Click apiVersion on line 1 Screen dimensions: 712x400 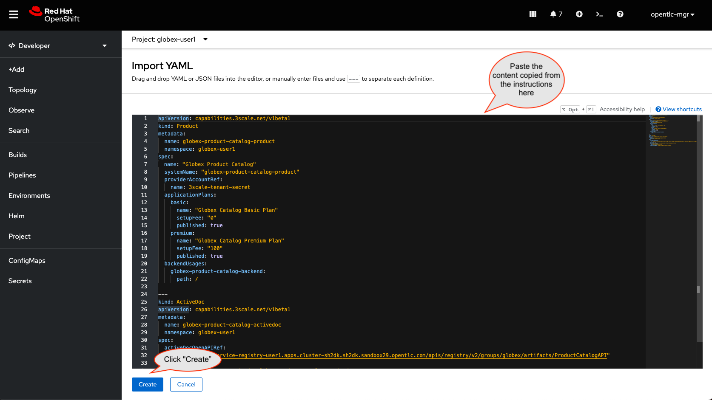174,118
